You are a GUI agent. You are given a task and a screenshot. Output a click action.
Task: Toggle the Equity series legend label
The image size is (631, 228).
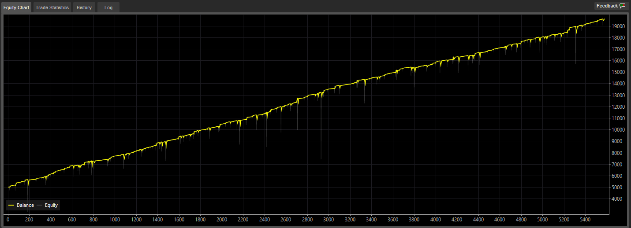[x=51, y=205]
